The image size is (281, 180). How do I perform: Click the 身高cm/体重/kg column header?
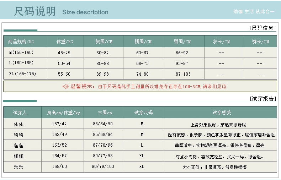[x=64, y=113]
